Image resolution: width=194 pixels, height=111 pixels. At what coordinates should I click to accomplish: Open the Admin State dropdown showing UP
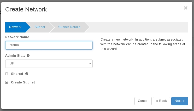[x=49, y=63]
